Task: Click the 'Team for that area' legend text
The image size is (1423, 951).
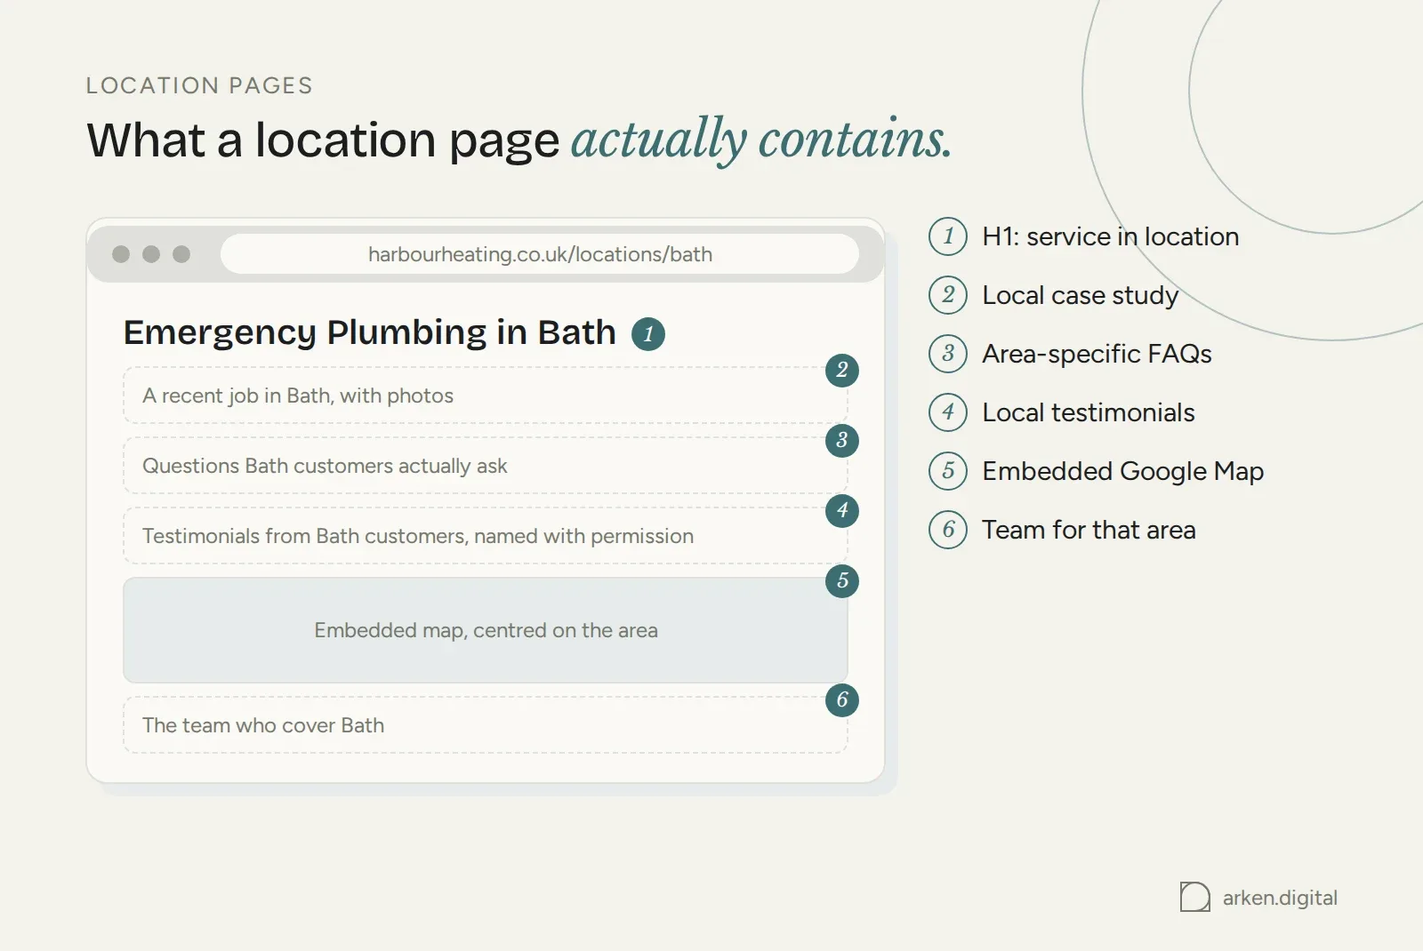Action: click(x=1089, y=530)
